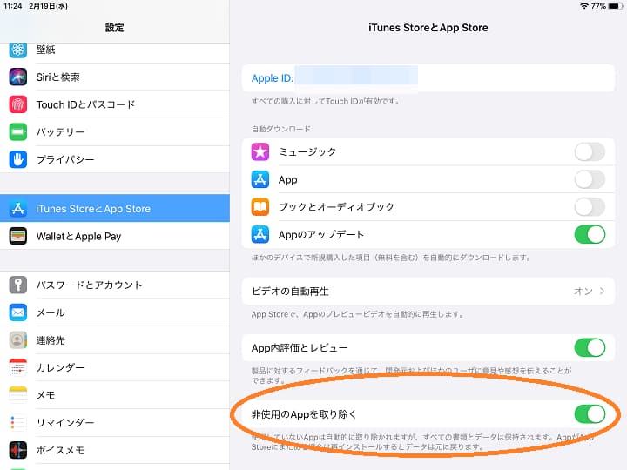
Task: Open Siriと検索 settings
Action: (115, 77)
